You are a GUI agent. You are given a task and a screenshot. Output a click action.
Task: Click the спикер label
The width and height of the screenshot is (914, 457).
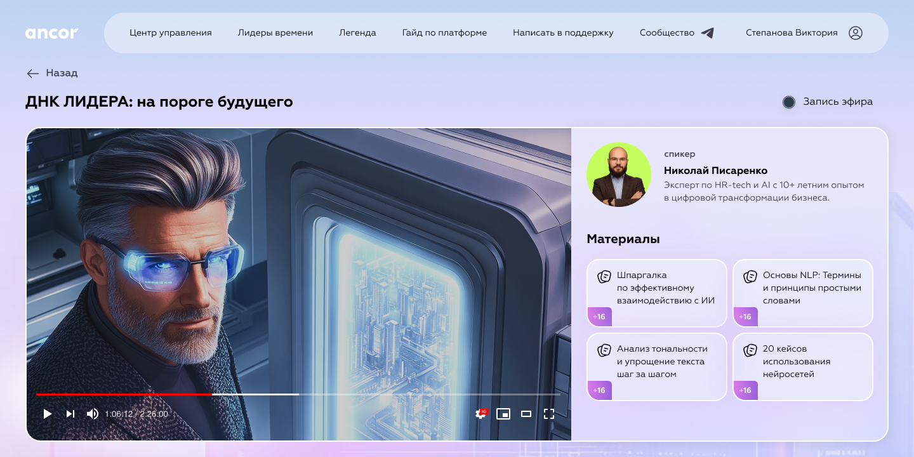(679, 154)
